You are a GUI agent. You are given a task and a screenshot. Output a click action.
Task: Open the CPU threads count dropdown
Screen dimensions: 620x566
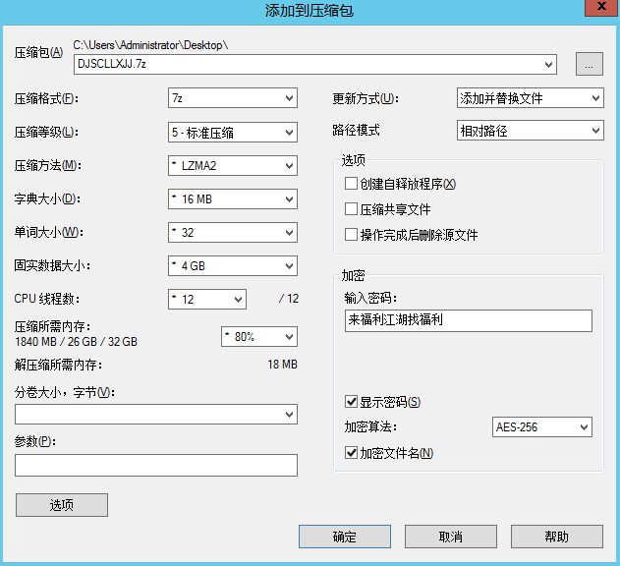pyautogui.click(x=206, y=299)
